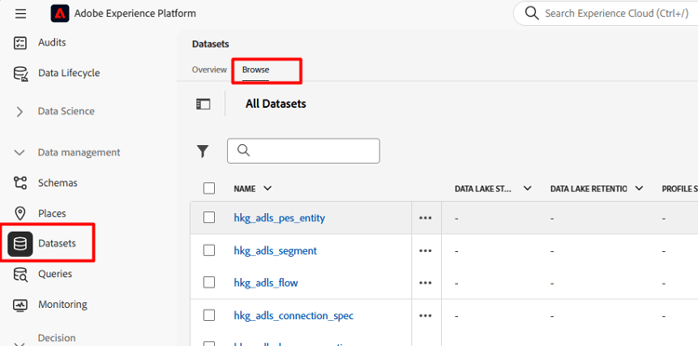Click the Adobe Experience Platform title
Screen dimensions: 698x346
click(135, 13)
